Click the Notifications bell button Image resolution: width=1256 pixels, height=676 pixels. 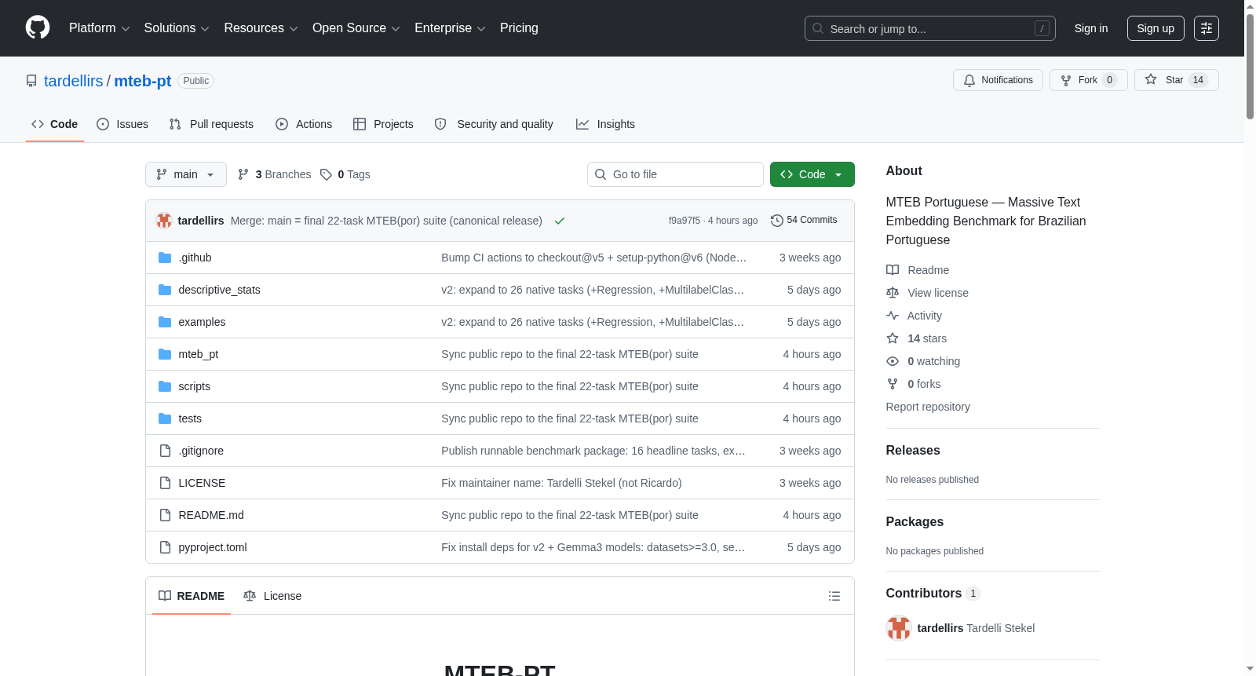click(998, 80)
